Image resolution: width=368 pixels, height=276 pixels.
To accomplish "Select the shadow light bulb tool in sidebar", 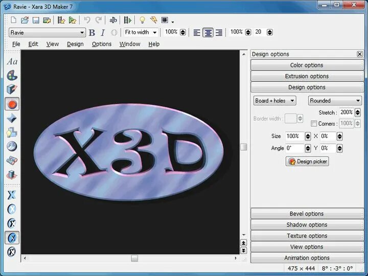I will pyautogui.click(x=12, y=132).
